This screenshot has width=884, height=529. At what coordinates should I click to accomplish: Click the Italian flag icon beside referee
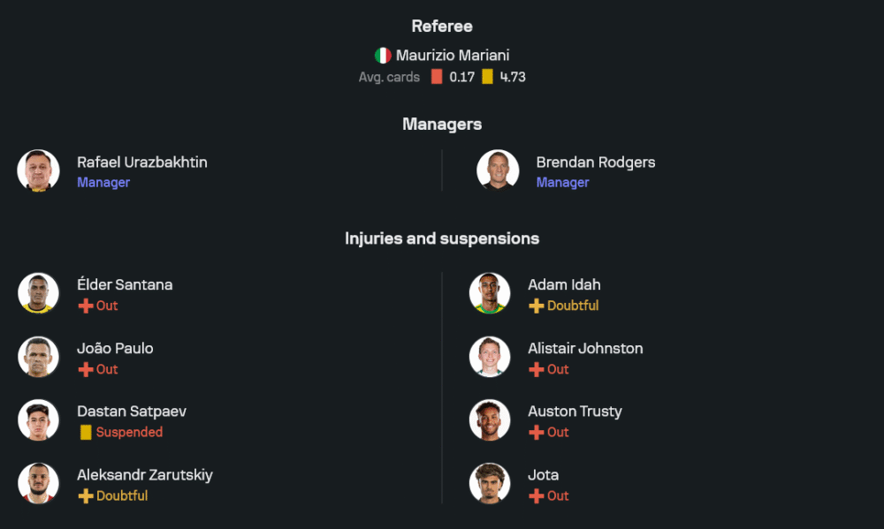tap(383, 56)
